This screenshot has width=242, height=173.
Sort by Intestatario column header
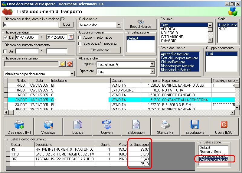80,81
